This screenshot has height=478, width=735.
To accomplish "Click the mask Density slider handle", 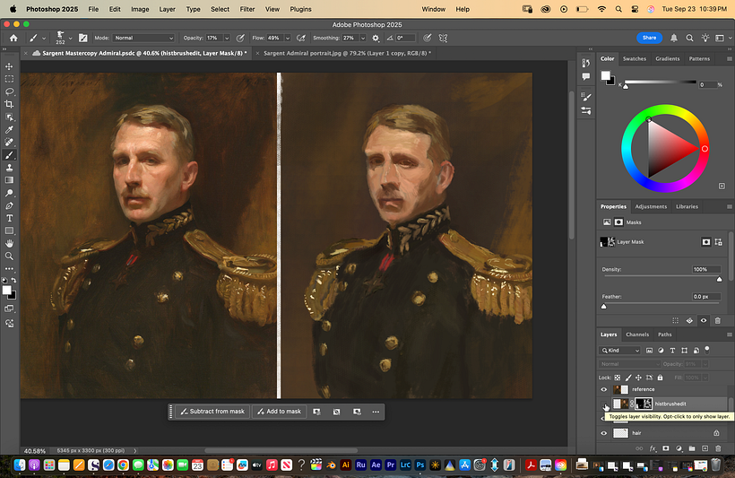I will pyautogui.click(x=719, y=279).
